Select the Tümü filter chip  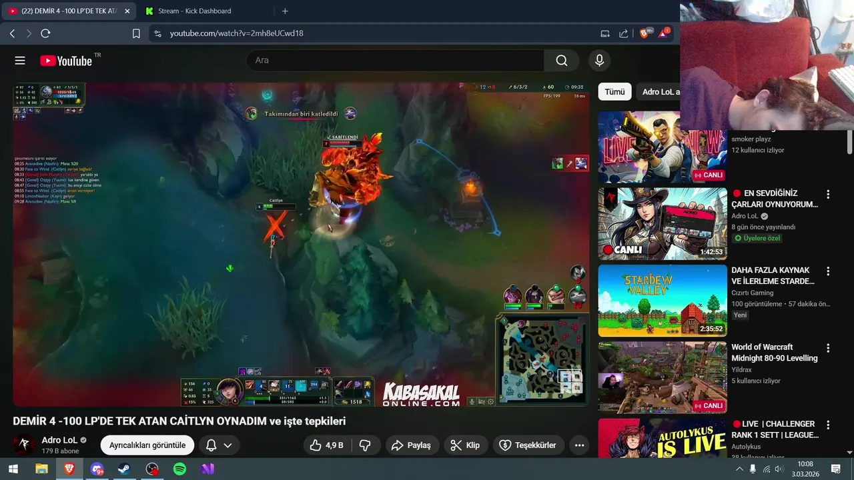tap(614, 92)
